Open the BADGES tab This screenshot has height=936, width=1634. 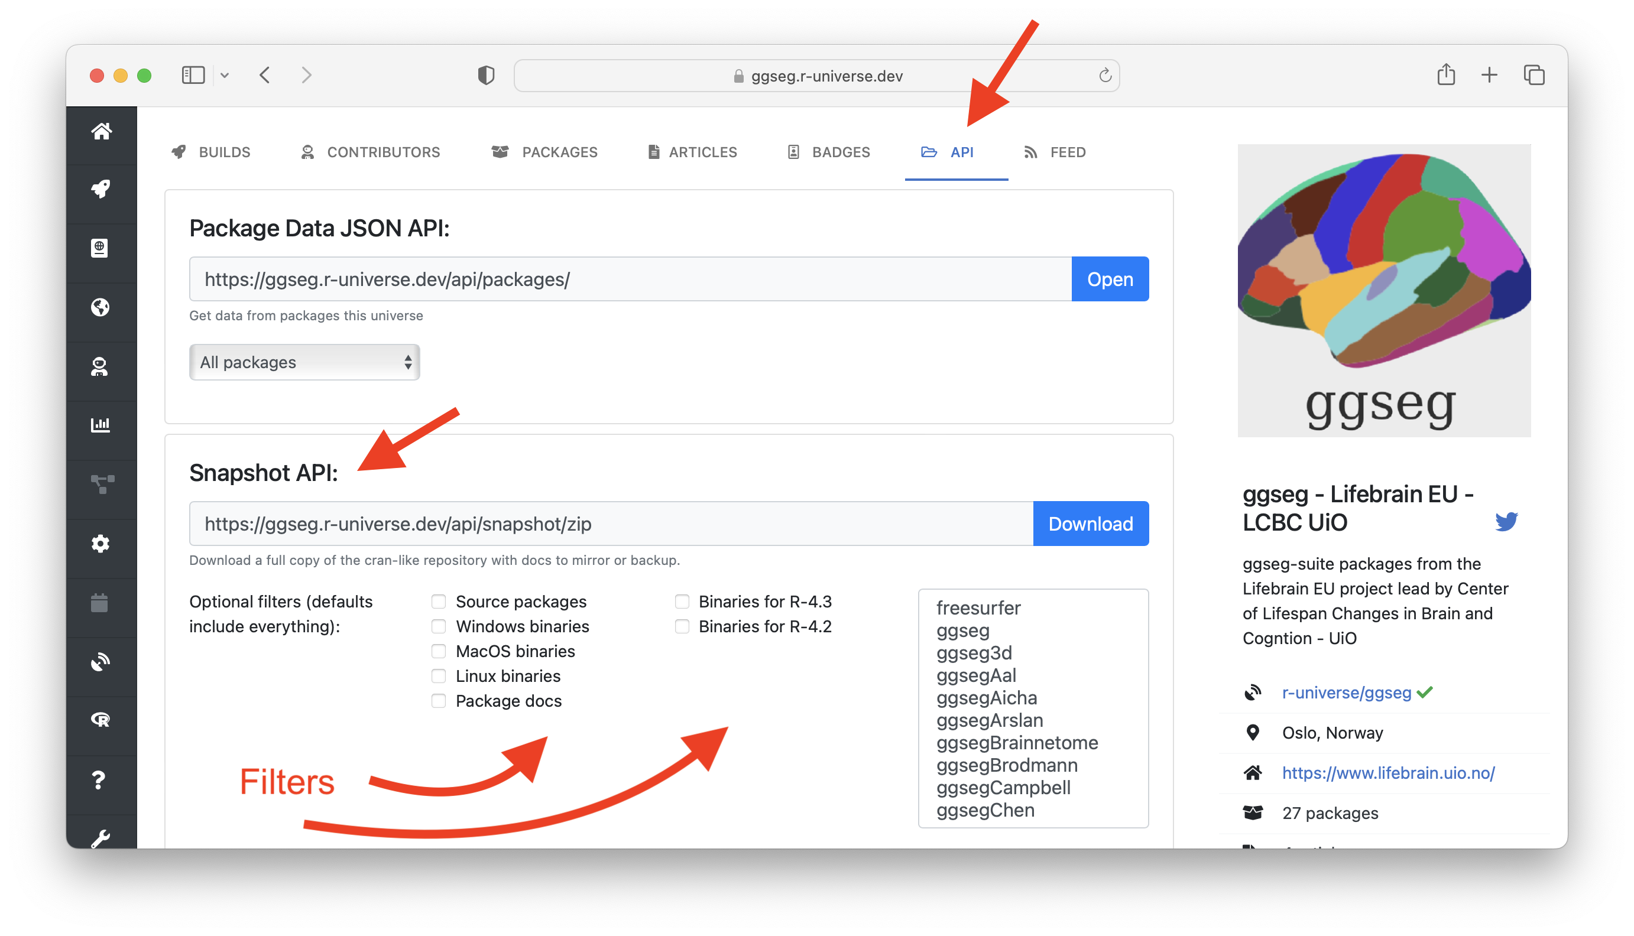841,152
